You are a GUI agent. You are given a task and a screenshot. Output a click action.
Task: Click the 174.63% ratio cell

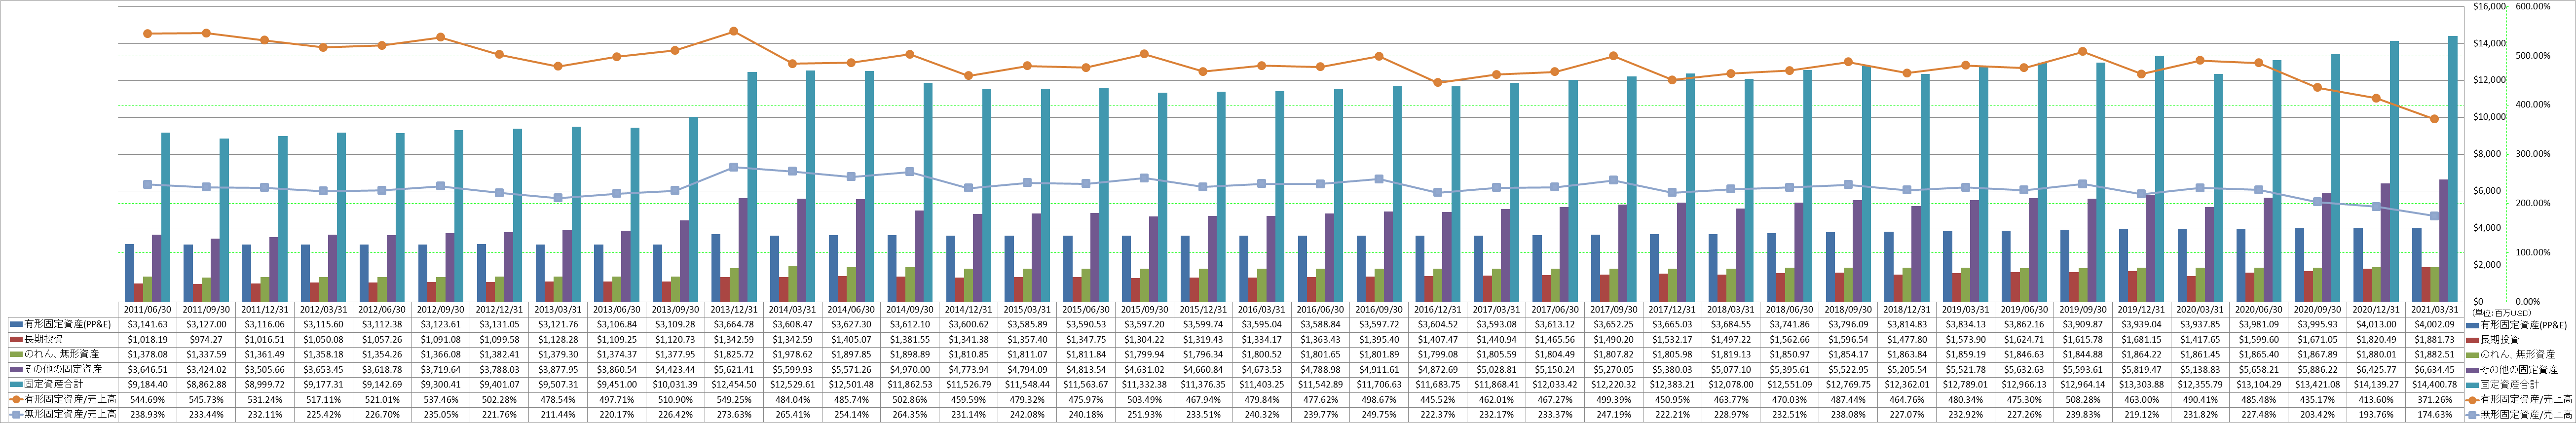click(x=2434, y=415)
